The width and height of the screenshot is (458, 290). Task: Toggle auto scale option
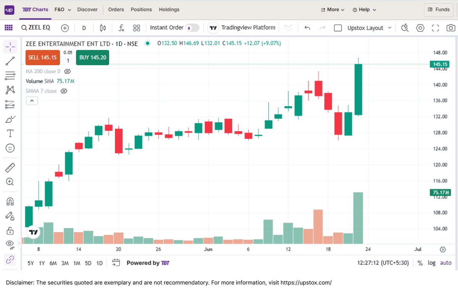point(446,263)
